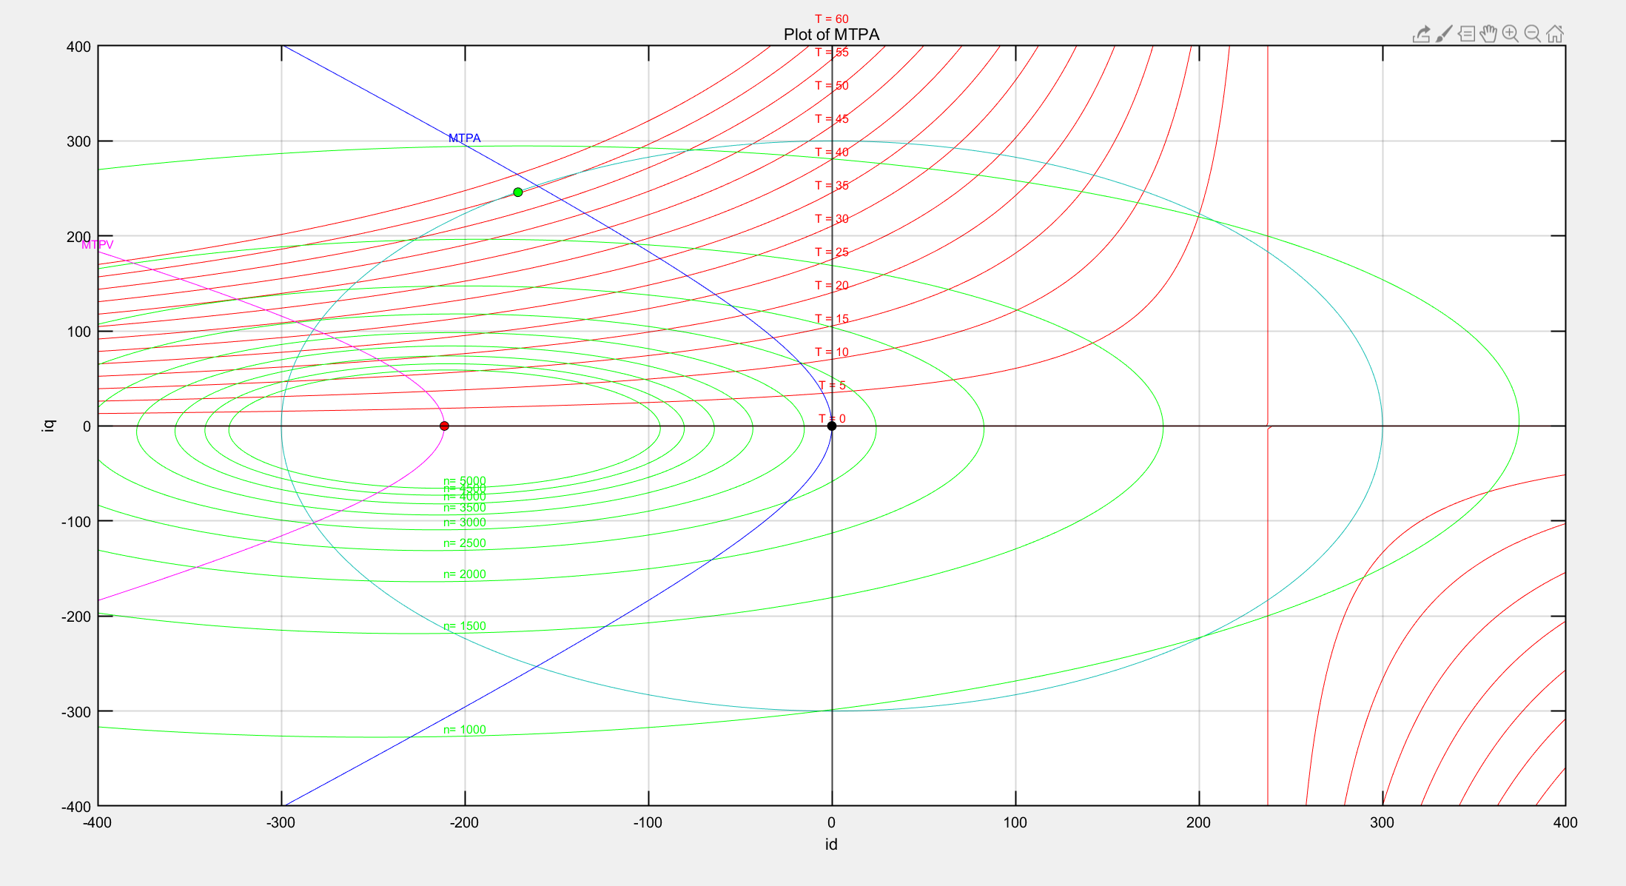Open the axes Export menu icon
The height and width of the screenshot is (886, 1626).
click(x=1421, y=34)
